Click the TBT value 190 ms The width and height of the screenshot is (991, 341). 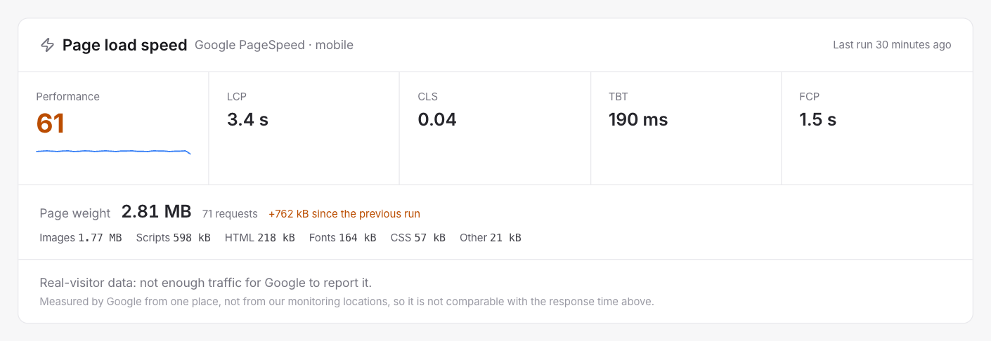click(x=638, y=120)
